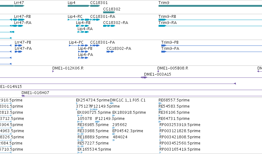
Task: Select the DMG1C.1_1.F05.C1 EST label
Action: point(128,100)
